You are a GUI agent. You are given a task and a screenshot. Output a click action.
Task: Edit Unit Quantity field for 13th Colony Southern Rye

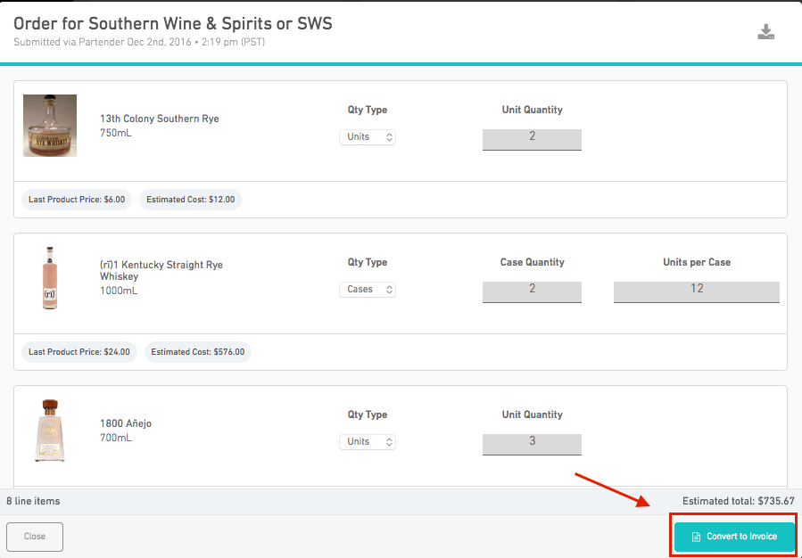[532, 139]
